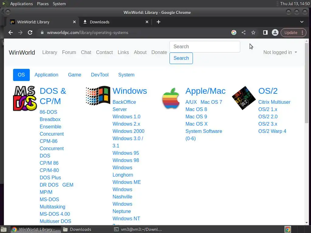Click the Windows flag logo

pos(98,96)
